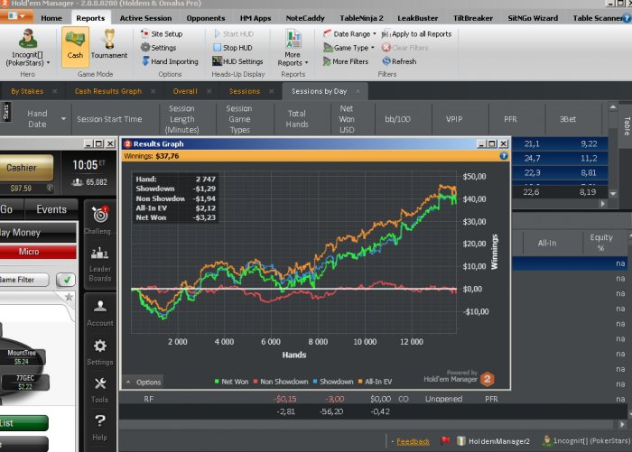Toggle Net Won legend series
The width and height of the screenshot is (632, 452).
231,381
